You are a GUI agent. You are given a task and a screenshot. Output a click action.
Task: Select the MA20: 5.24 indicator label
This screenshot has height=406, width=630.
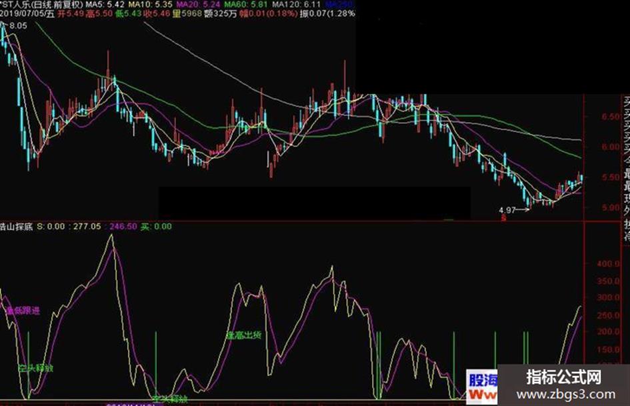198,5
